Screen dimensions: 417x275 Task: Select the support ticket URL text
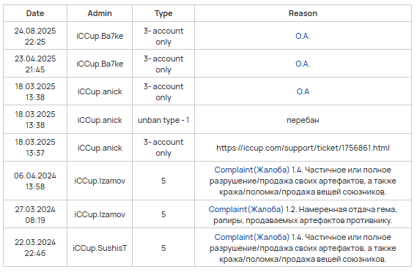tap(303, 148)
